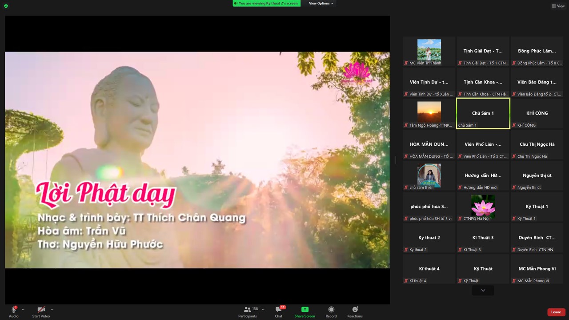This screenshot has width=569, height=320.
Task: Expand video settings arrow next to Start Video
Action: [52, 309]
